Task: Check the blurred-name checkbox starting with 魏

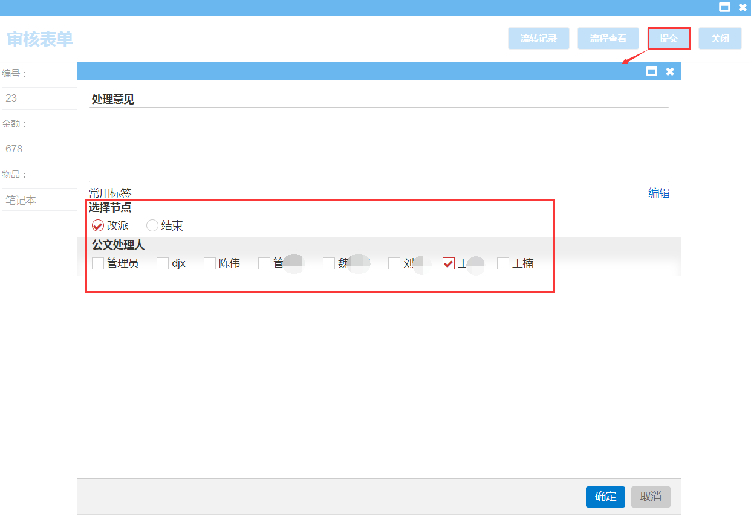Action: point(329,263)
